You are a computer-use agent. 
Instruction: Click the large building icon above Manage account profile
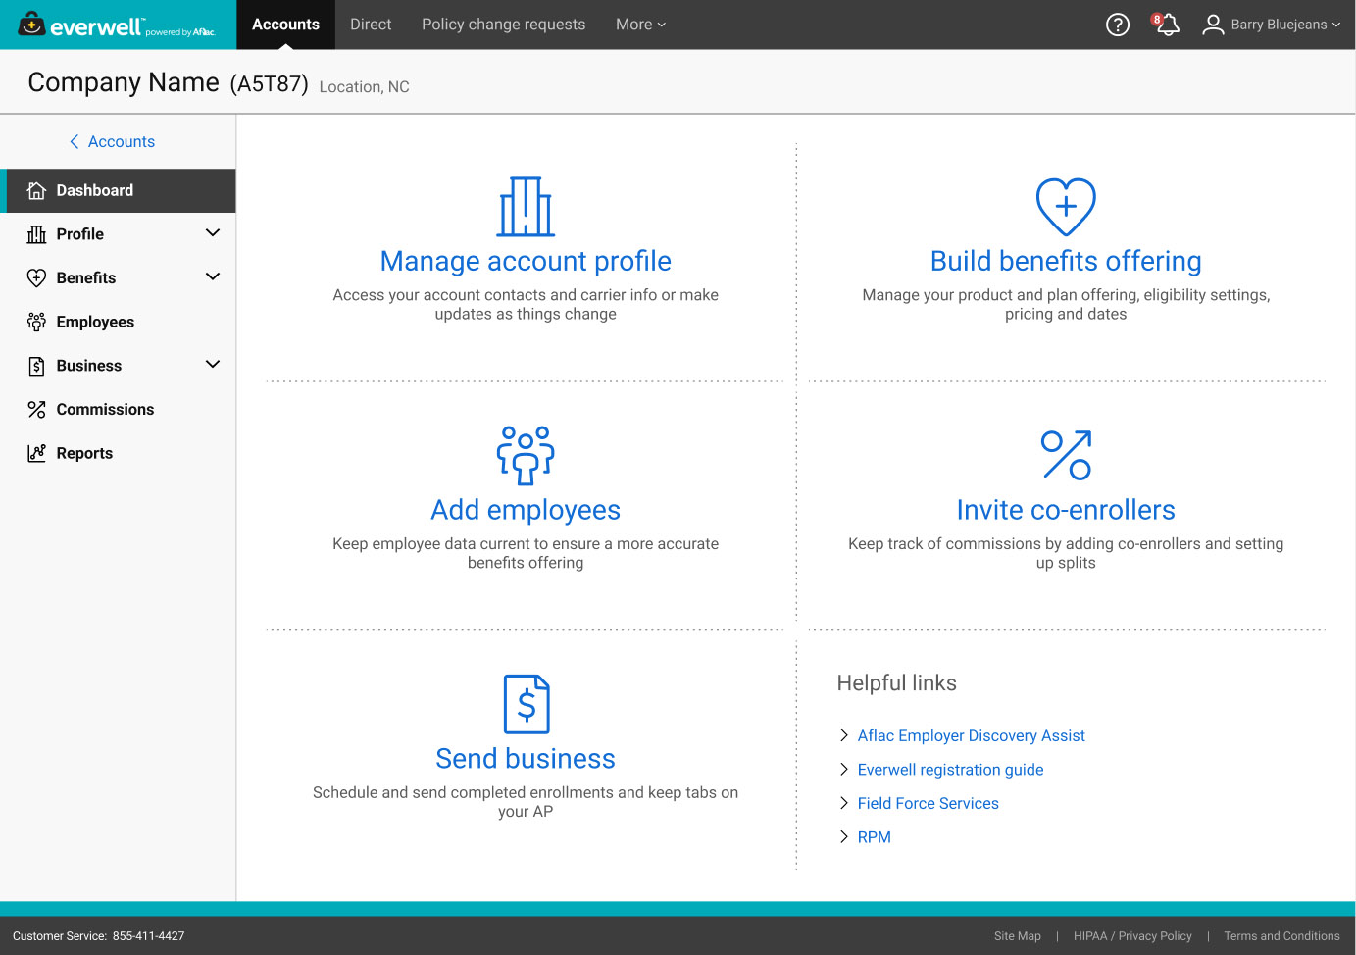(526, 207)
